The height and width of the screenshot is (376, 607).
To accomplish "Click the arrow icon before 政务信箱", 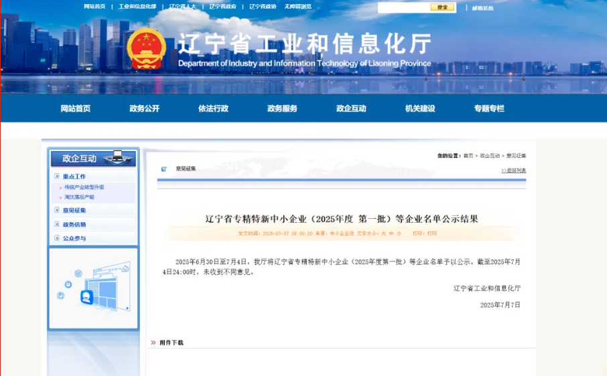I will (57, 224).
